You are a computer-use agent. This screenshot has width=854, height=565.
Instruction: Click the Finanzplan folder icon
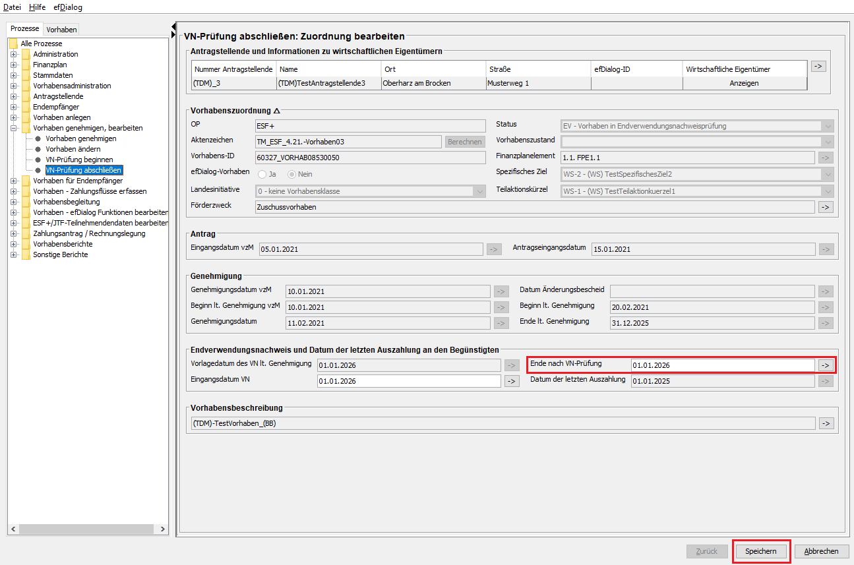(x=26, y=65)
